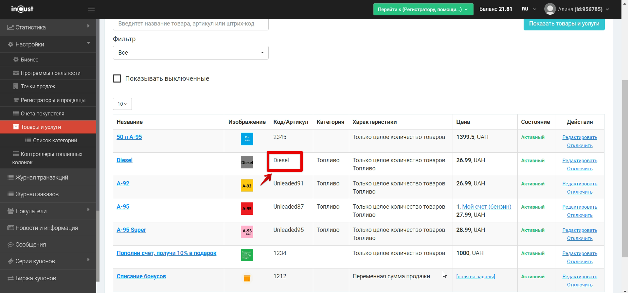The image size is (628, 293).
Task: Open the RU language selector
Action: click(x=529, y=9)
